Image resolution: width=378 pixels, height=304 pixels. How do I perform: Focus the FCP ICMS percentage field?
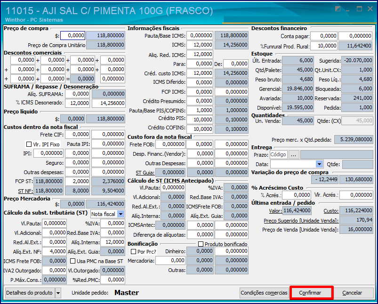pyautogui.click(x=200, y=92)
